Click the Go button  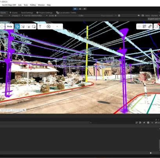(x=24, y=110)
